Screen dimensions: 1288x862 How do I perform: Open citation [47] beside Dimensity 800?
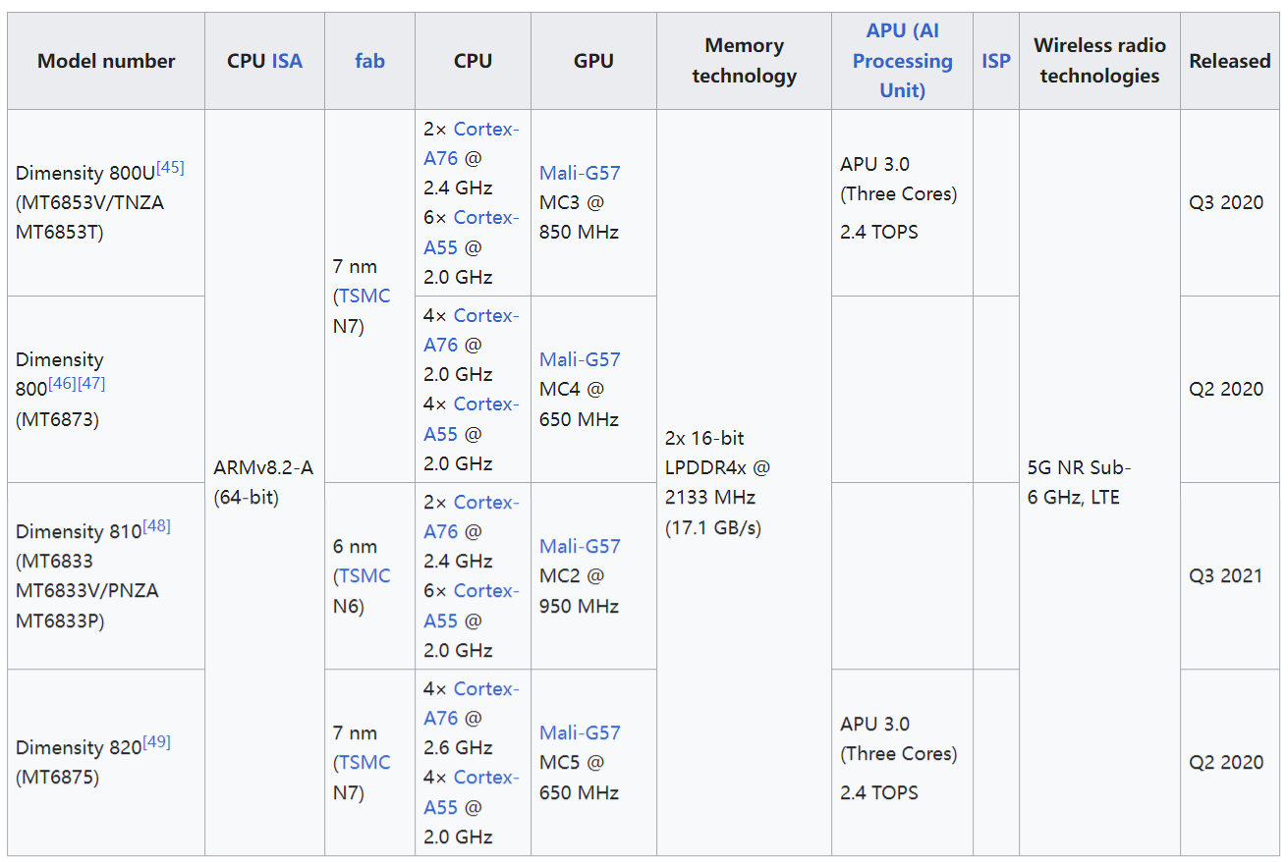(x=91, y=384)
